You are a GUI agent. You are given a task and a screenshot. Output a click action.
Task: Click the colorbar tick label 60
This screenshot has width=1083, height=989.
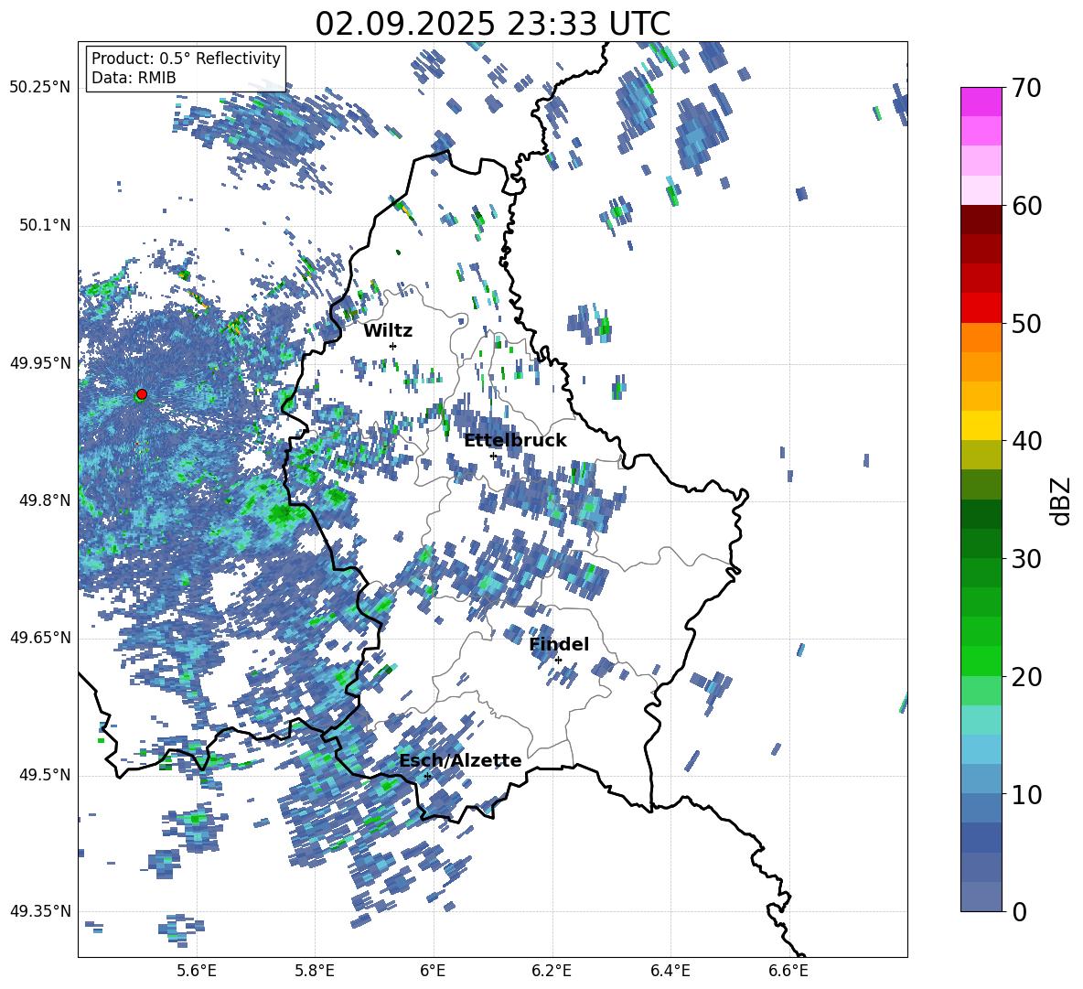[x=1026, y=206]
